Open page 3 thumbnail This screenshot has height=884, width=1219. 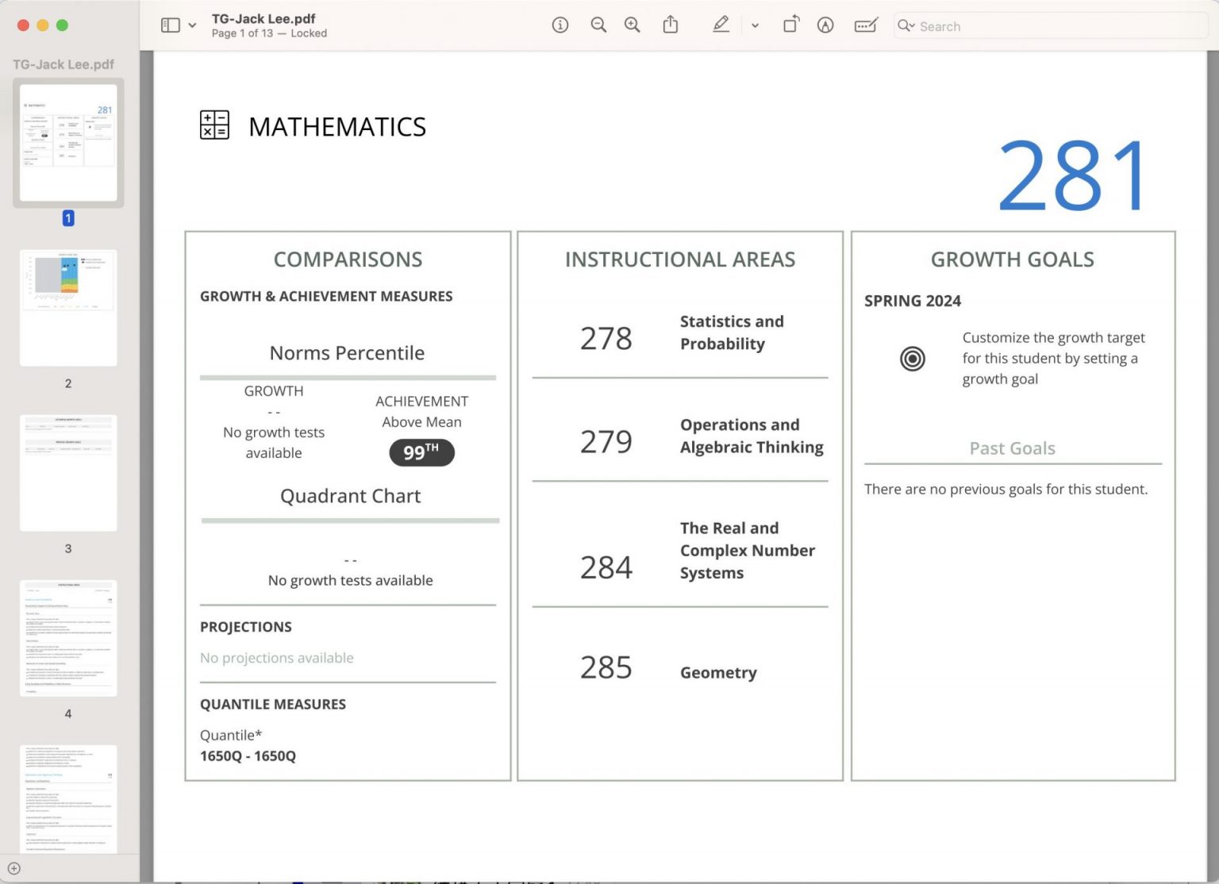(x=68, y=473)
